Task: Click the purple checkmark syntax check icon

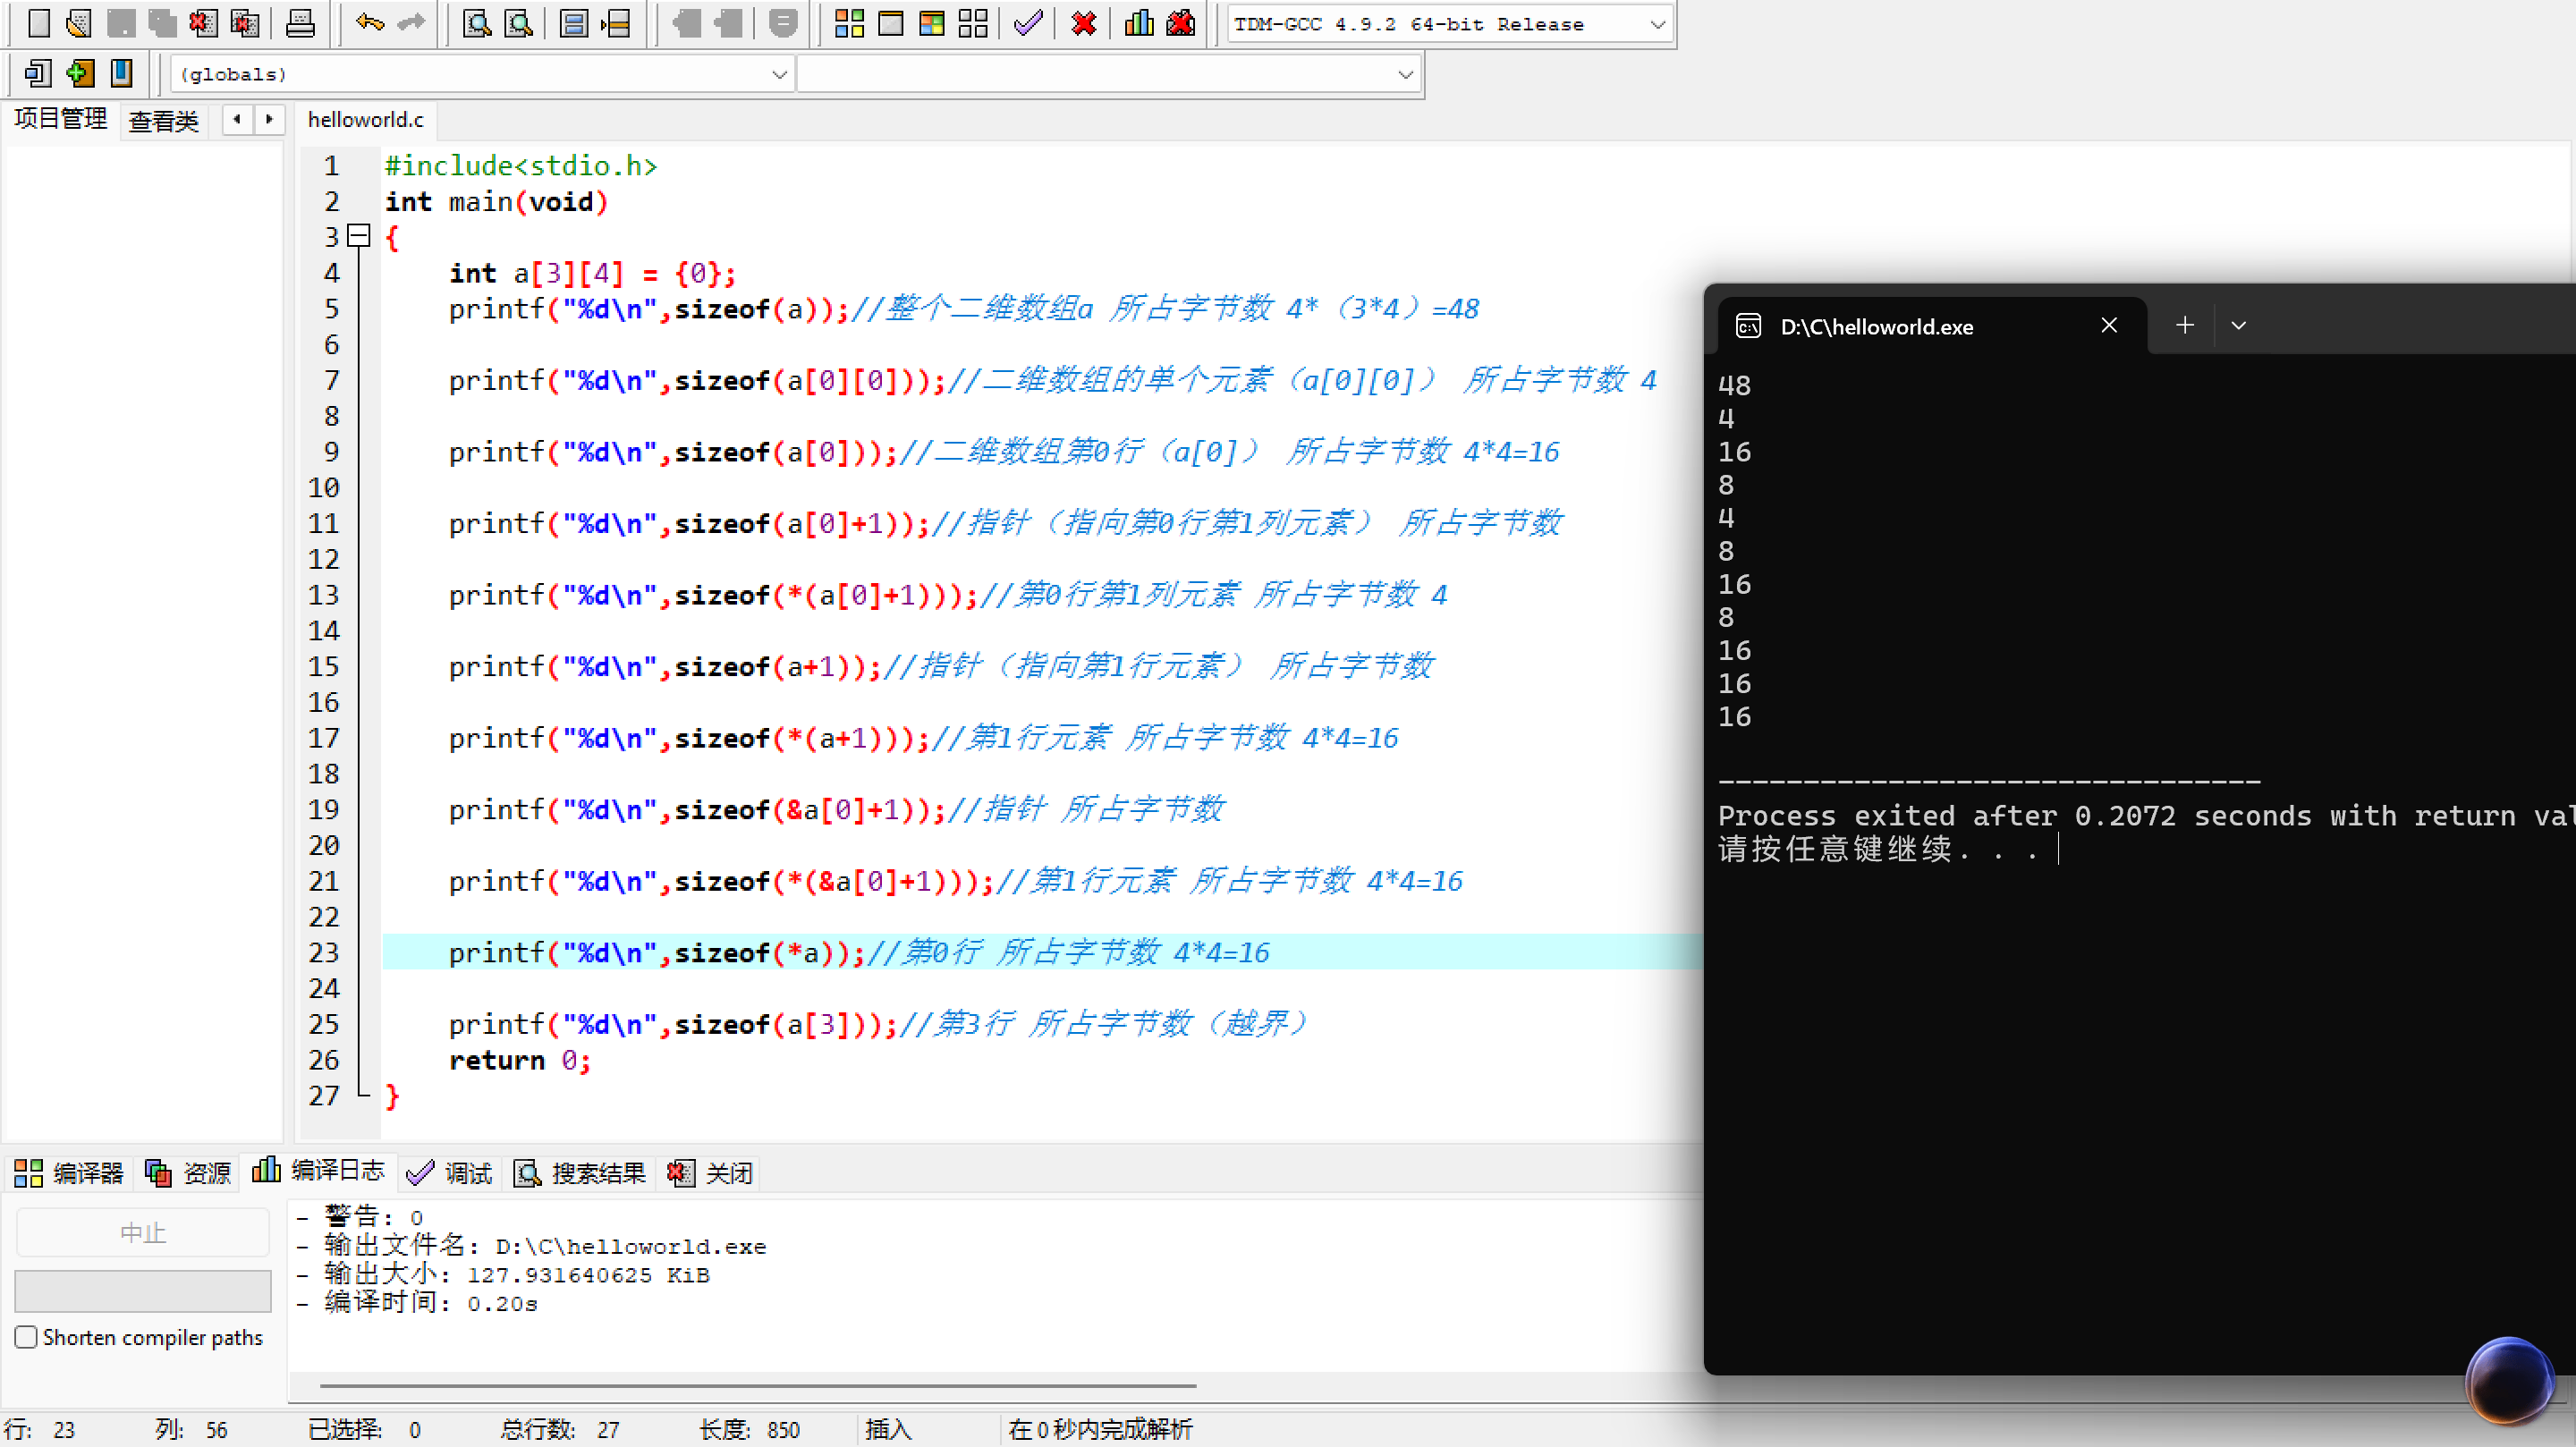Action: [x=1028, y=23]
